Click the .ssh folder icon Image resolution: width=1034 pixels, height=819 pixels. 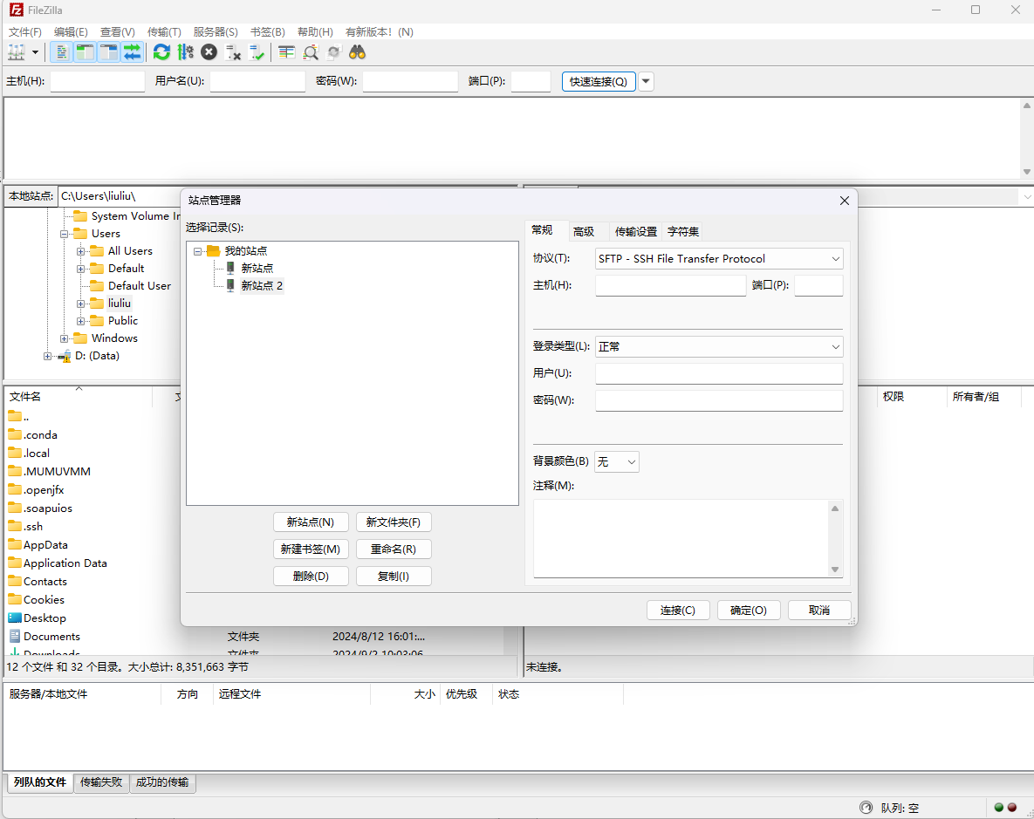pos(15,526)
